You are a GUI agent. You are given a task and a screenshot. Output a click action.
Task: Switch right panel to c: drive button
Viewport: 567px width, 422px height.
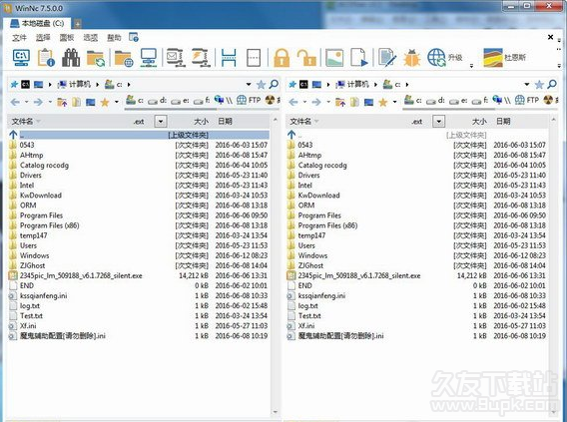tap(413, 100)
